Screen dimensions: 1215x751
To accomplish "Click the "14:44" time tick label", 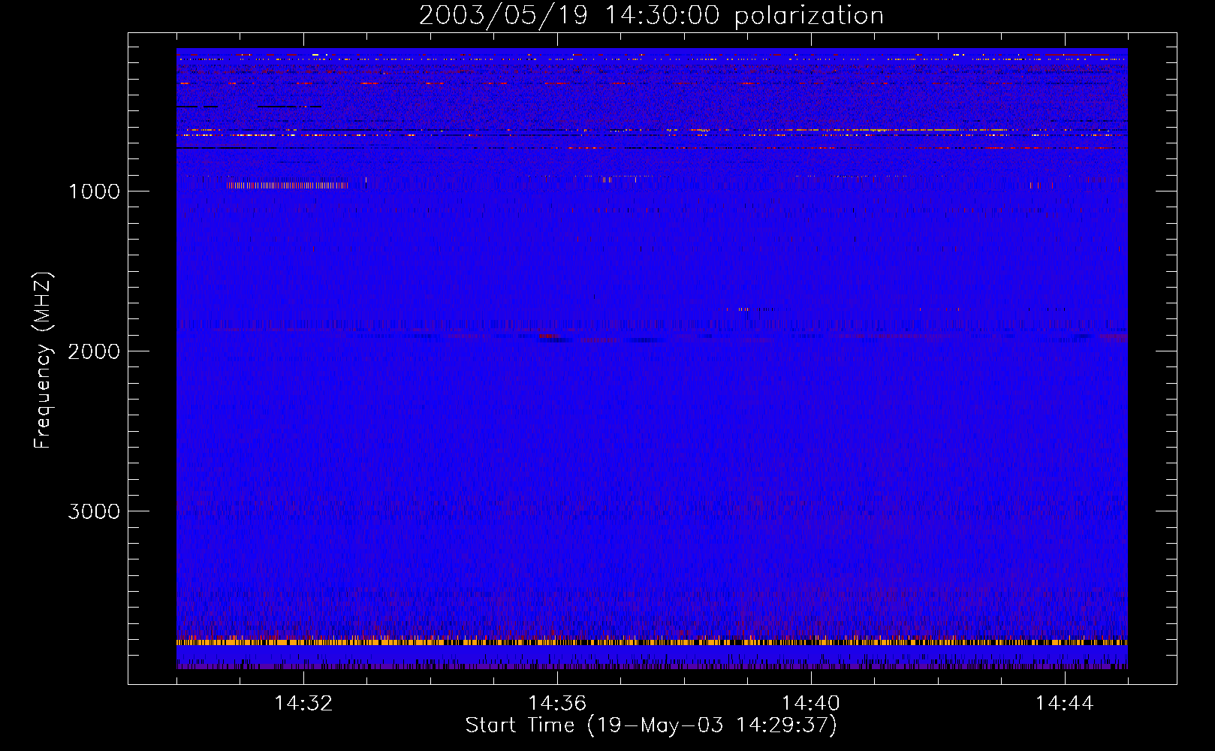I will click(1064, 704).
